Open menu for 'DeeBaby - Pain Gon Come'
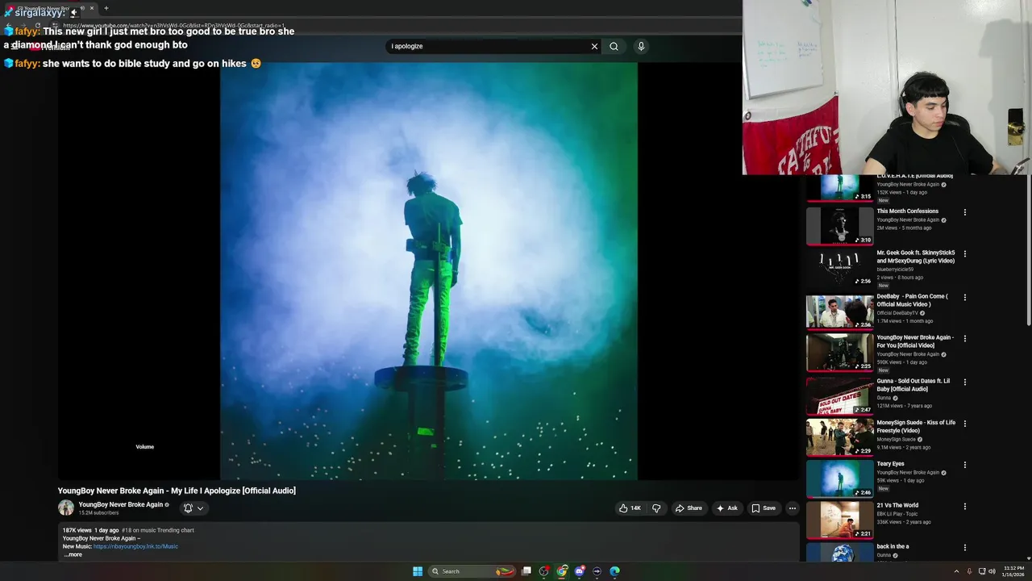1032x581 pixels. coord(965,297)
